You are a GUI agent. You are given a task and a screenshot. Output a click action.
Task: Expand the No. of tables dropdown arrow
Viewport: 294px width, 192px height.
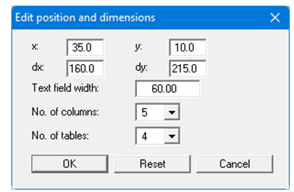coord(173,137)
